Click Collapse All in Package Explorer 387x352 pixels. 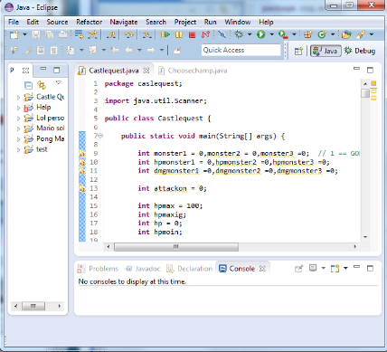click(x=28, y=85)
